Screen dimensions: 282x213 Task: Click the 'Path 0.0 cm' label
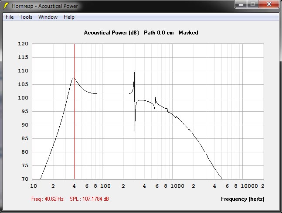159,33
